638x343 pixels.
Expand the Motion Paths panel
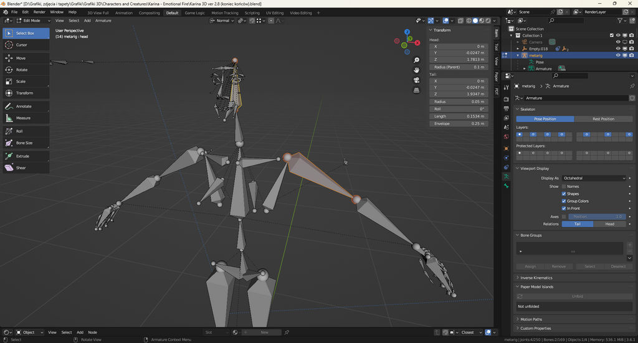click(531, 319)
